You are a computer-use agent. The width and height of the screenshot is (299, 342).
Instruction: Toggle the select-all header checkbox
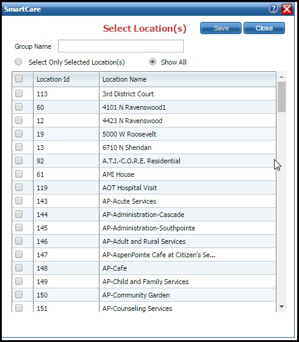19,79
